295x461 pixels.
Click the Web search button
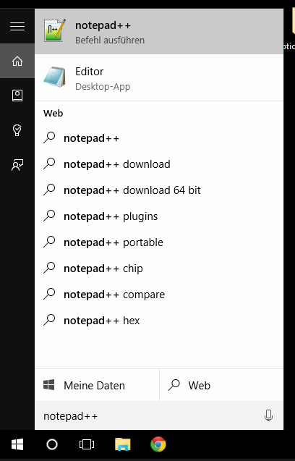221,385
